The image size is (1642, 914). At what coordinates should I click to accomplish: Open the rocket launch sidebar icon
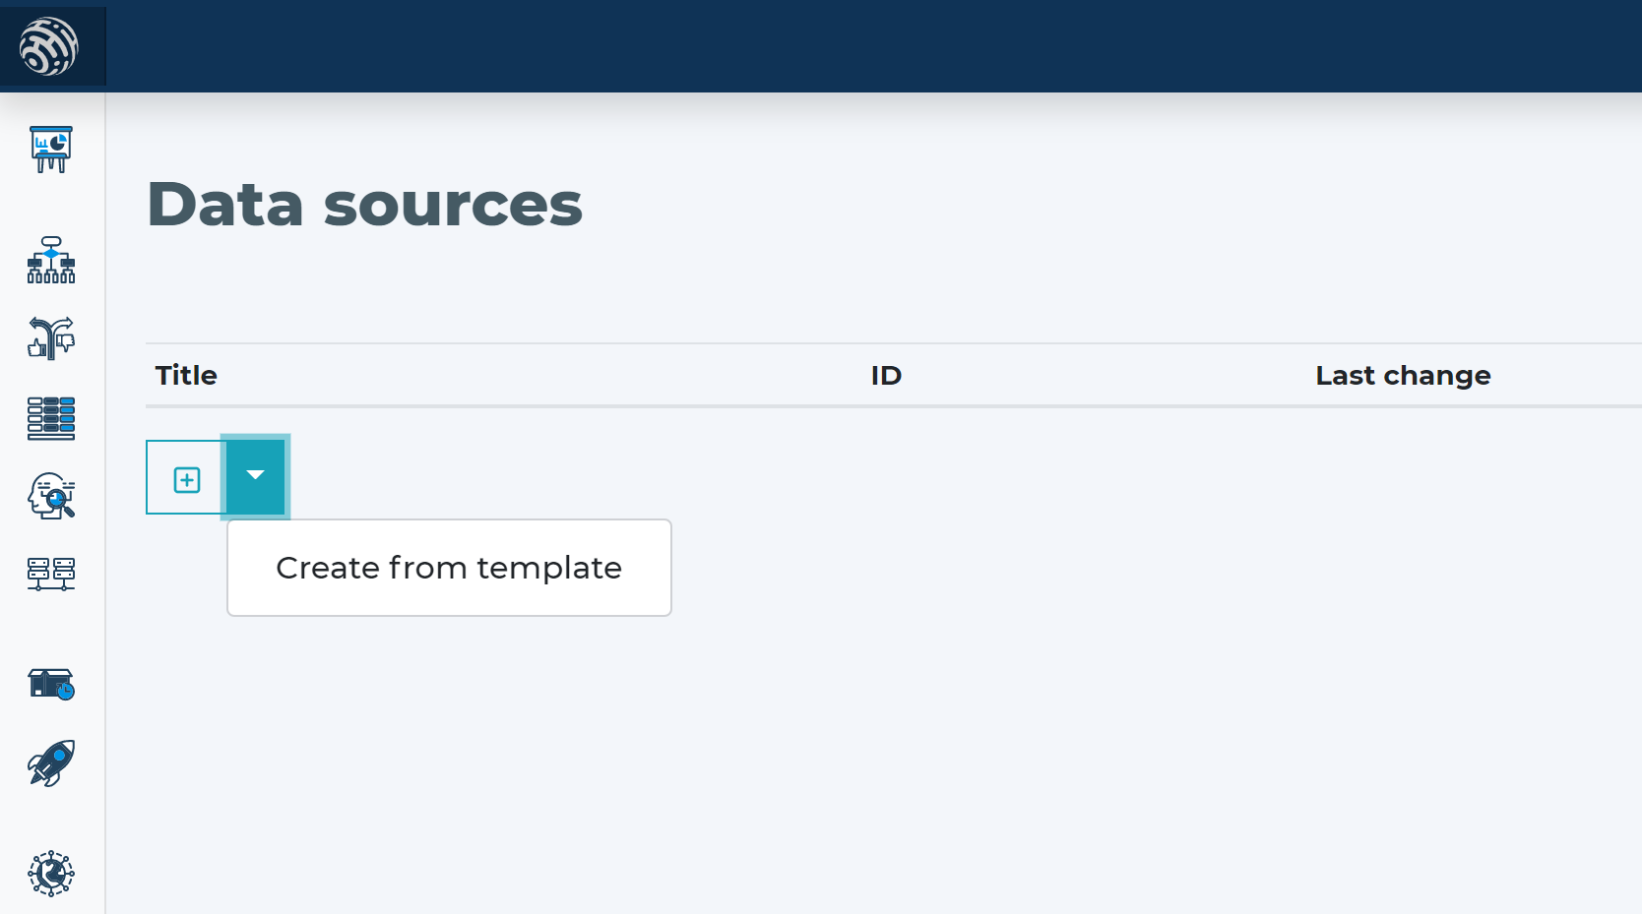coord(51,763)
